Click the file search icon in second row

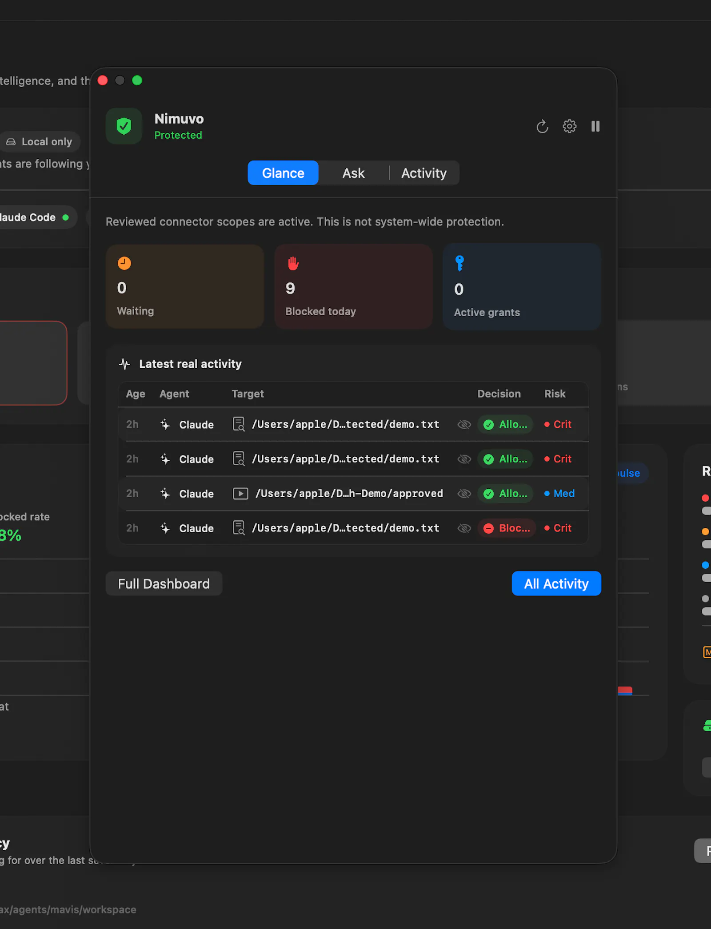(x=239, y=459)
